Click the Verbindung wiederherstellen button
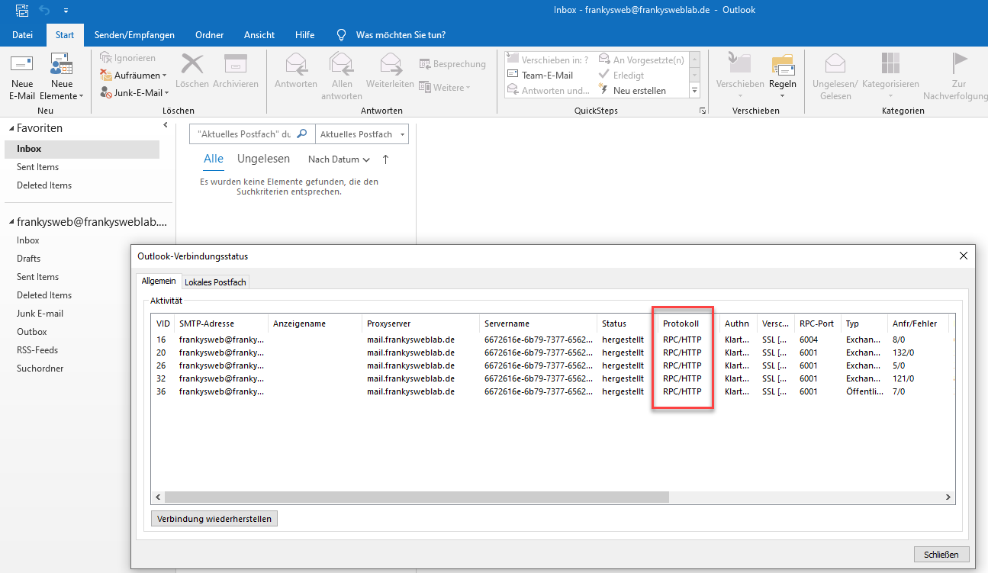The width and height of the screenshot is (988, 573). [x=214, y=519]
